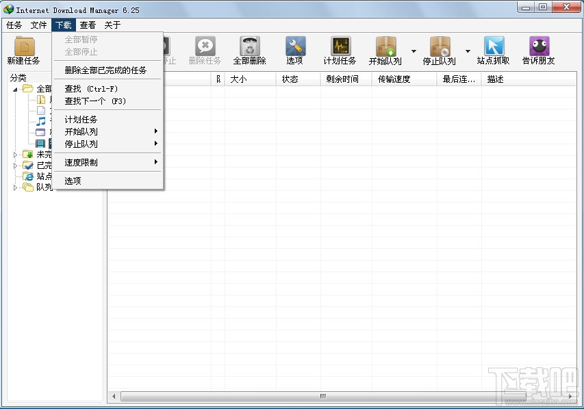Sort downloads by the 大小 column header
The height and width of the screenshot is (409, 584).
(x=240, y=79)
